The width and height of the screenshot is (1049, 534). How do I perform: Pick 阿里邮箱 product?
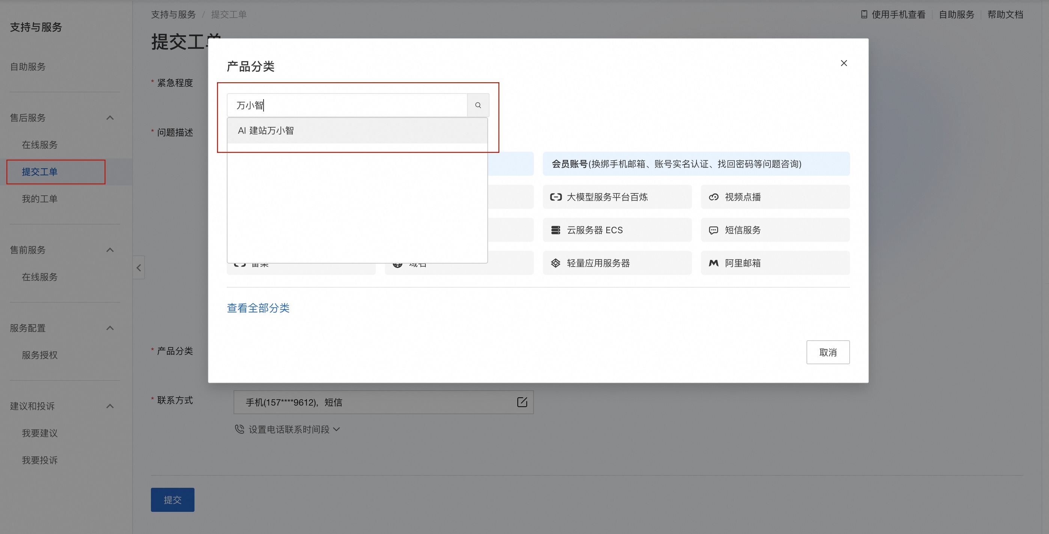[775, 263]
